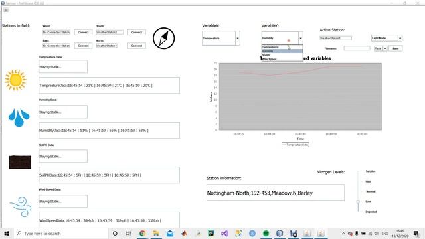This screenshot has width=425, height=239.
Task: Click the Temperature Data status box
Action: [63, 66]
